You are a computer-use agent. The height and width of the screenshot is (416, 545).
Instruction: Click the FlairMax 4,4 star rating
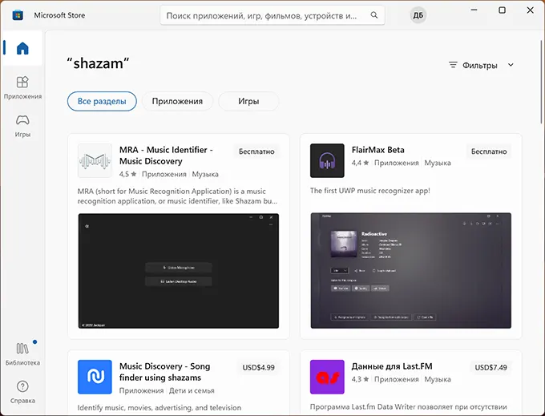(360, 163)
